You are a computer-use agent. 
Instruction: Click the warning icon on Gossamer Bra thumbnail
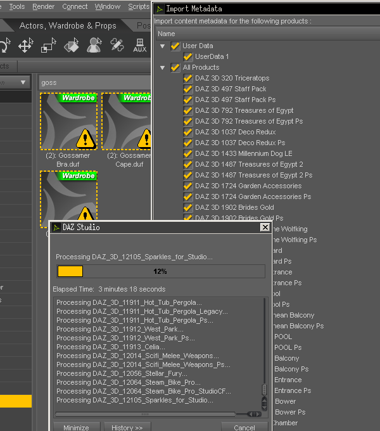(x=85, y=139)
